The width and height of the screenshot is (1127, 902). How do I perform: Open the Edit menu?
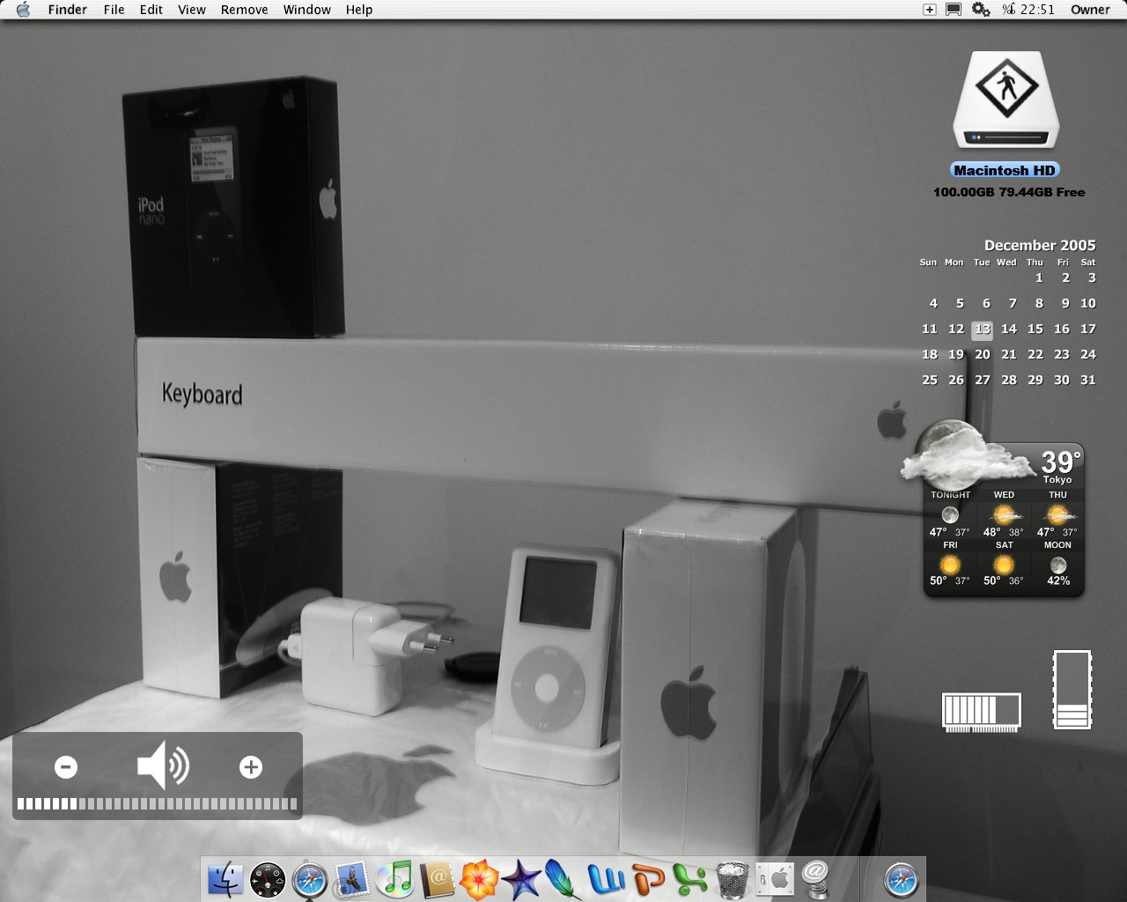pos(151,10)
